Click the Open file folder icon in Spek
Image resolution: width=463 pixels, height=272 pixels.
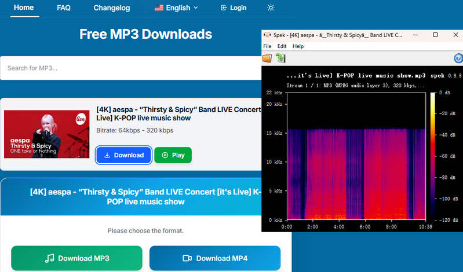(267, 58)
